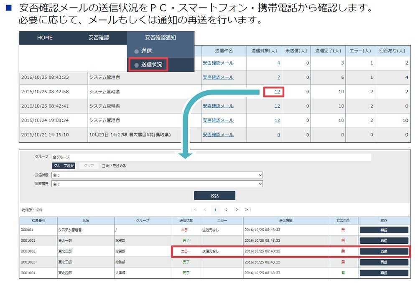Open the 送信状態 dropdown
Screen dimensions: 418x283
[x=157, y=175]
